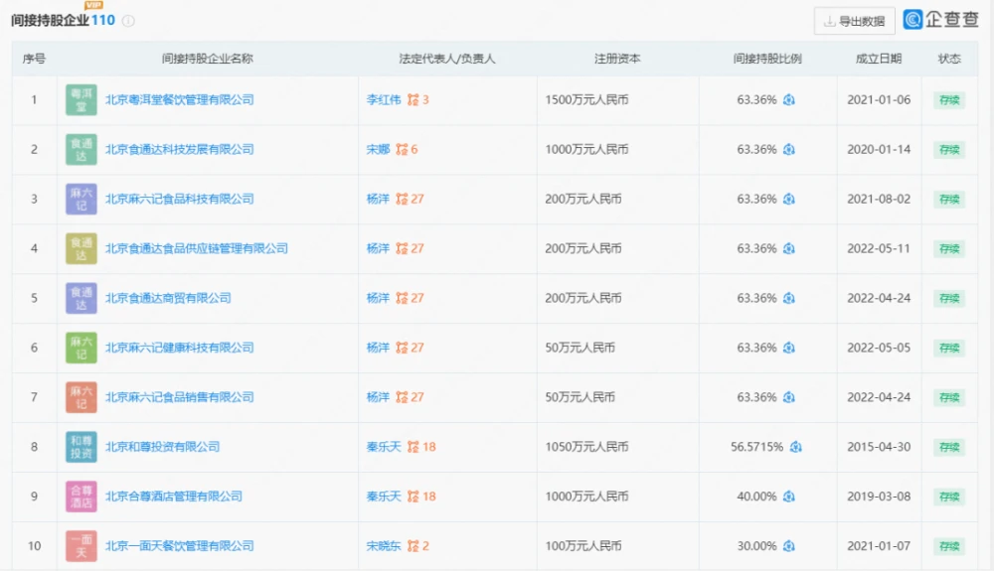Click 存续 status tag for 北京合尊酒店管理
This screenshot has width=994, height=571.
948,497
